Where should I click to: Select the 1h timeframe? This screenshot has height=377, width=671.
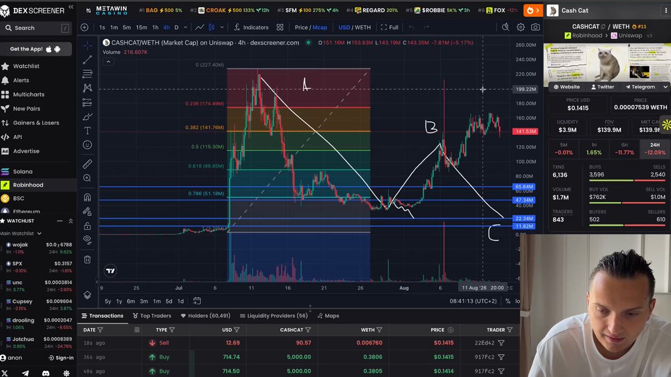click(155, 27)
